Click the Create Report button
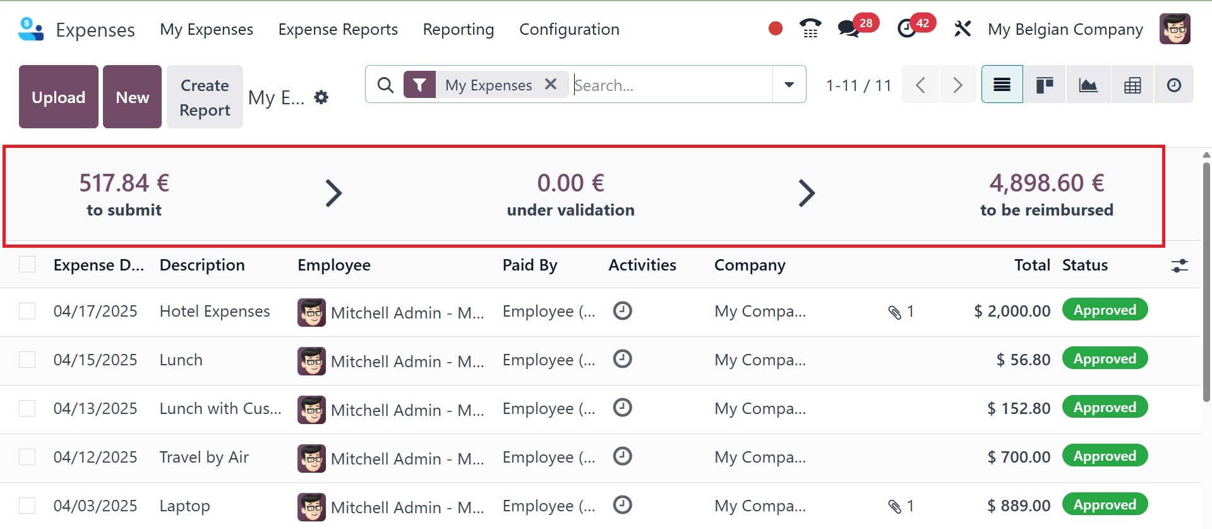Viewport: 1212px width, 529px height. pos(205,97)
